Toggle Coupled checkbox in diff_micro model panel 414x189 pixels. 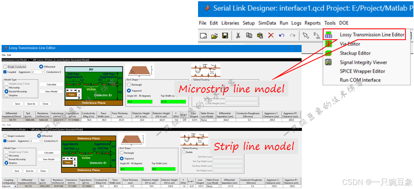tap(5, 72)
